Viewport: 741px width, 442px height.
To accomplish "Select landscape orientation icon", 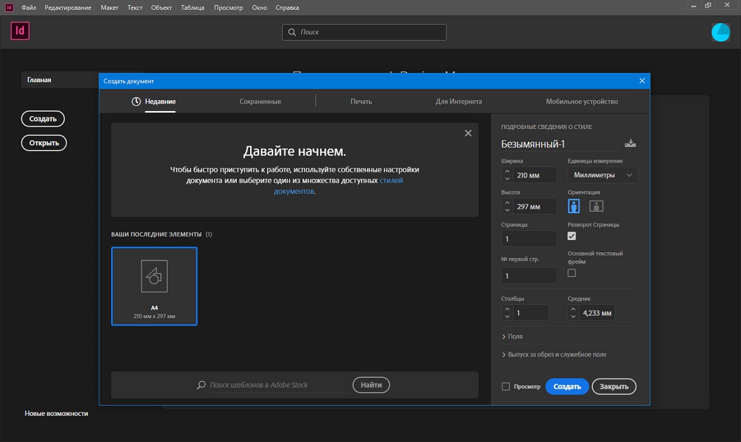I will [x=596, y=206].
